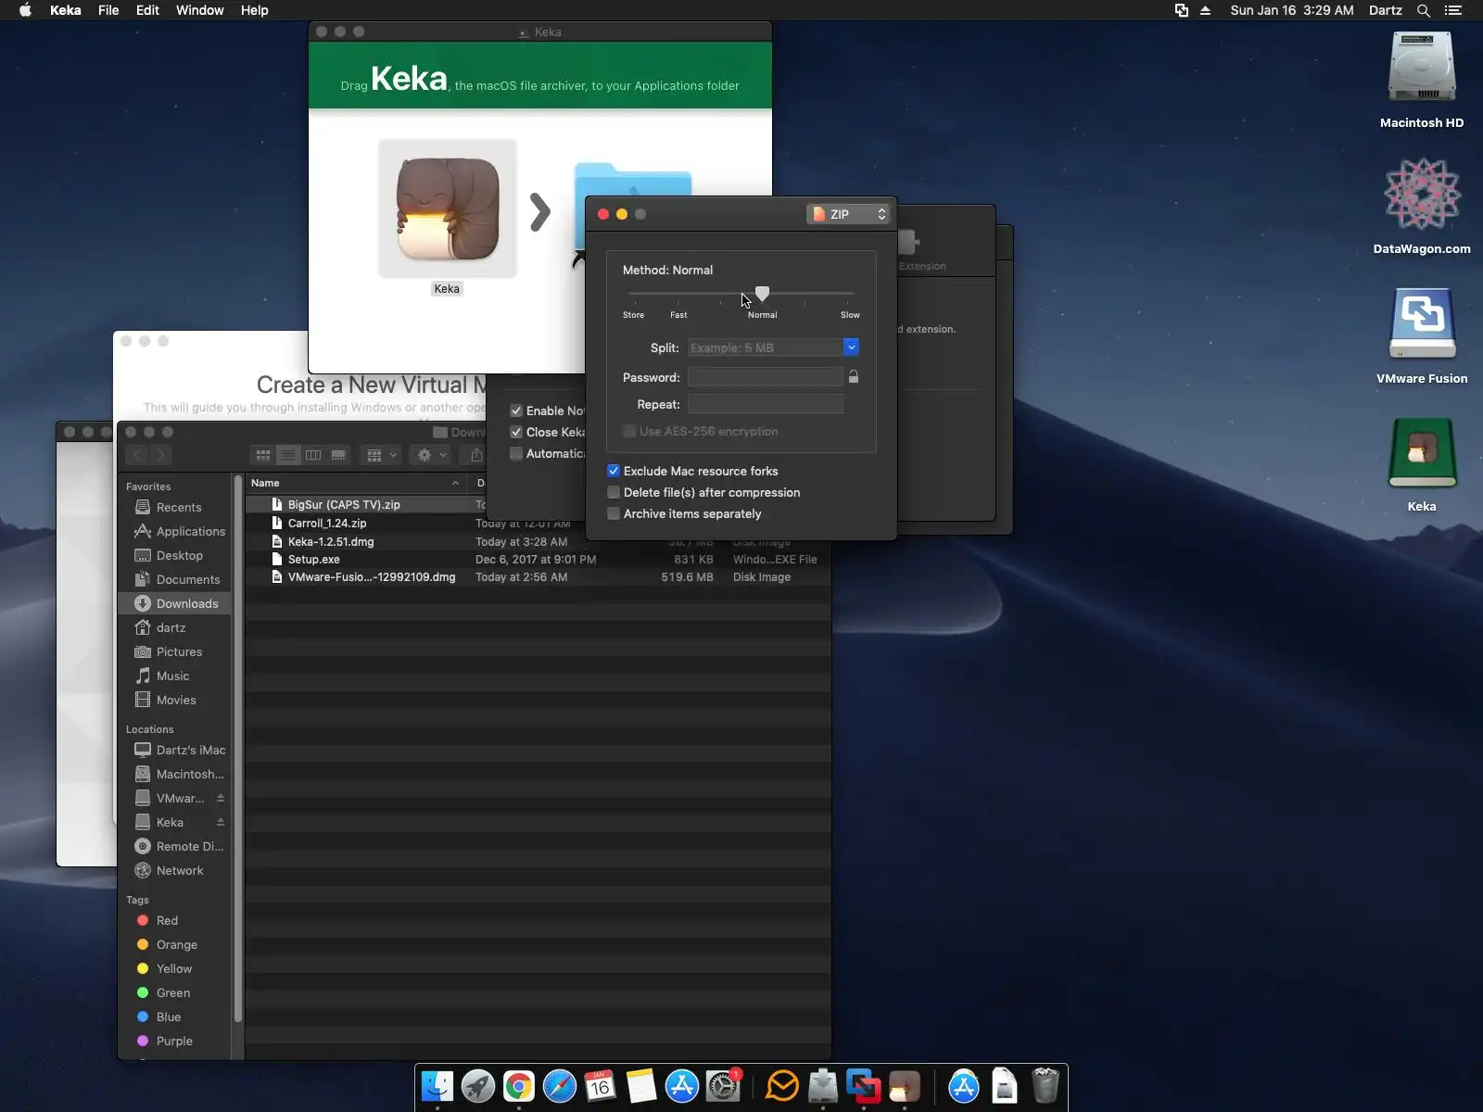Open the ZIP format dropdown

[x=848, y=214]
